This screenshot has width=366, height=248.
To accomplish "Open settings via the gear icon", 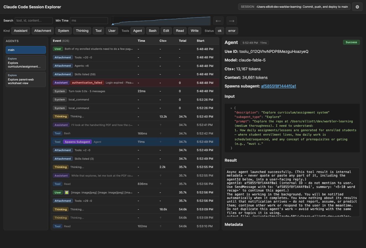I will (x=357, y=7).
